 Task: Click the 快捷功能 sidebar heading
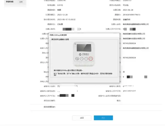[x=10, y=1]
